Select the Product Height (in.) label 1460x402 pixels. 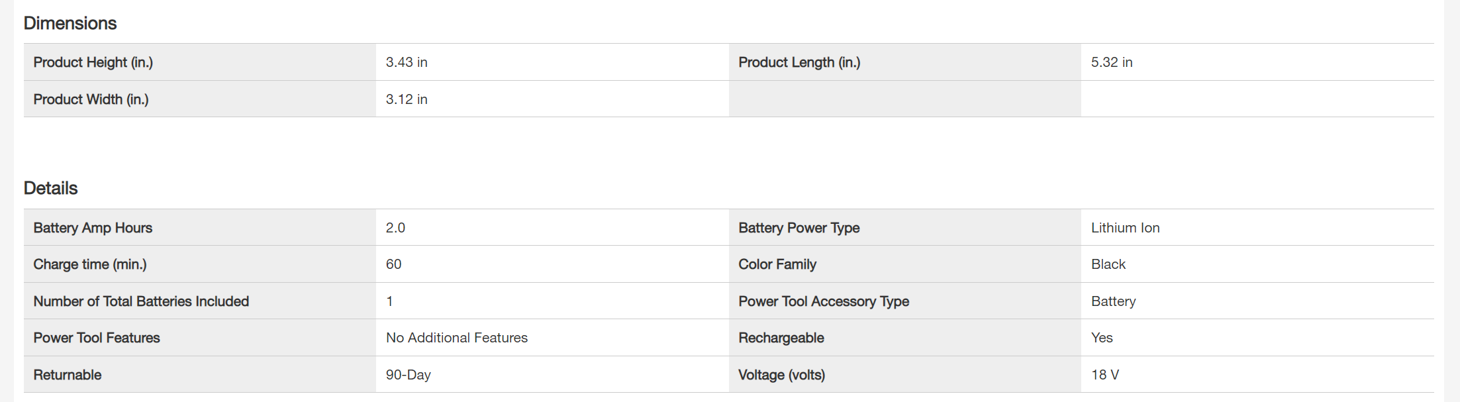pyautogui.click(x=93, y=62)
